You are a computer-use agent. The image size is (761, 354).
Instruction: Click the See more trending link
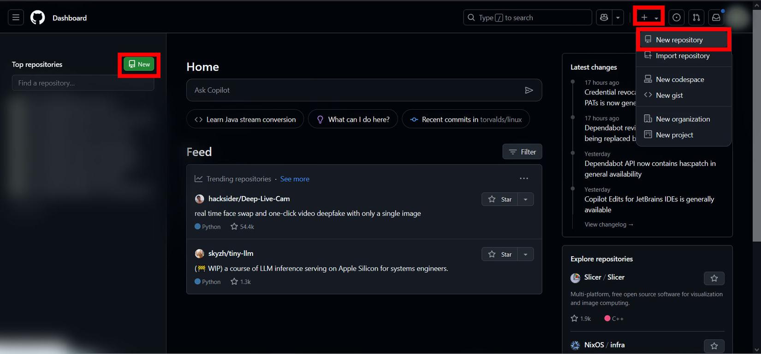295,179
